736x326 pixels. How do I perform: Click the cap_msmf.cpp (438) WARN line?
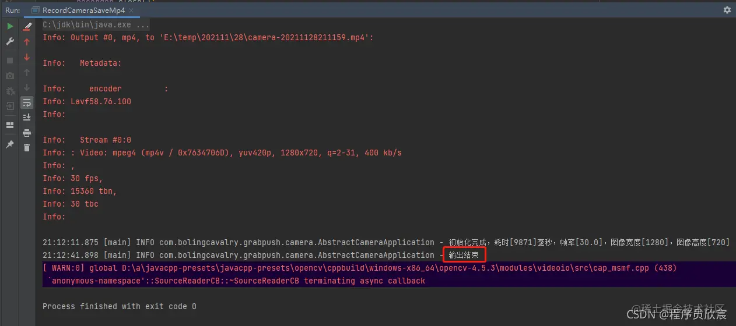(x=360, y=268)
